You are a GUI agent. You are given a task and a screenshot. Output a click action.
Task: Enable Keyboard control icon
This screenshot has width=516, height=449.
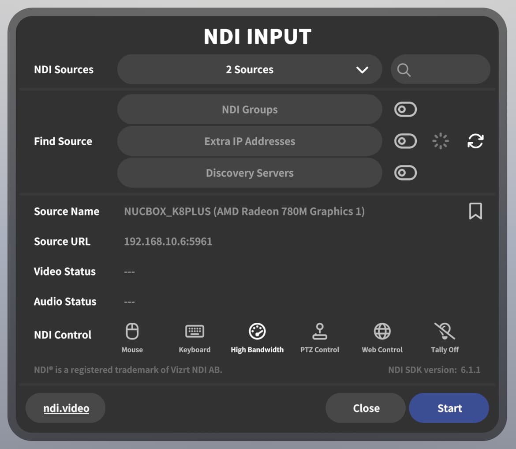coord(194,331)
